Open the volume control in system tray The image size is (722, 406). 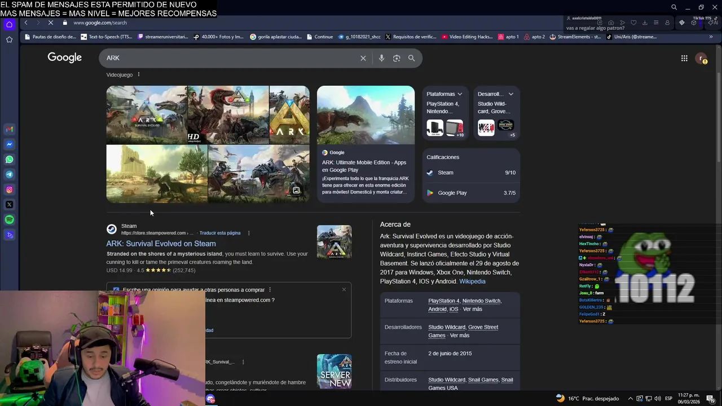pyautogui.click(x=657, y=399)
